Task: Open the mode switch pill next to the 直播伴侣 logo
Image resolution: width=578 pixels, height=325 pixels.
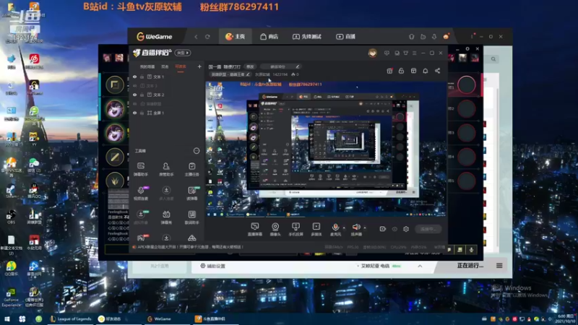Action: click(183, 53)
